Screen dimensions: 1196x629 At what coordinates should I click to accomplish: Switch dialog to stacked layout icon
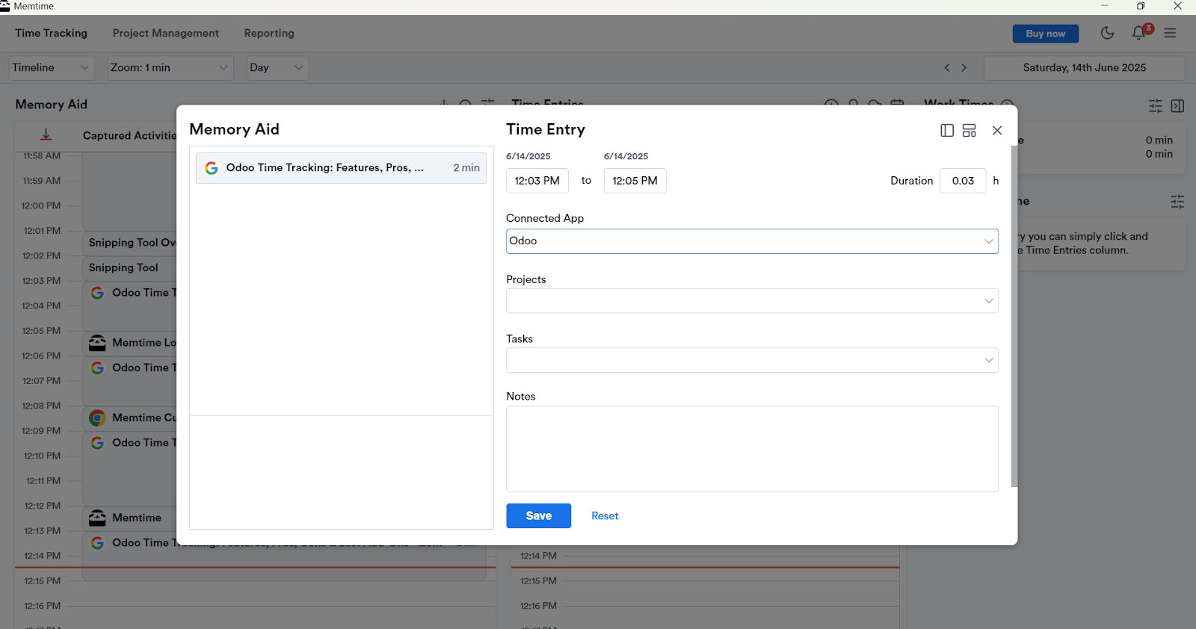(x=970, y=130)
